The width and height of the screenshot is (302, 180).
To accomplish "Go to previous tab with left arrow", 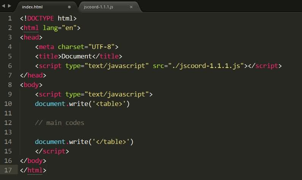I will click(3, 6).
